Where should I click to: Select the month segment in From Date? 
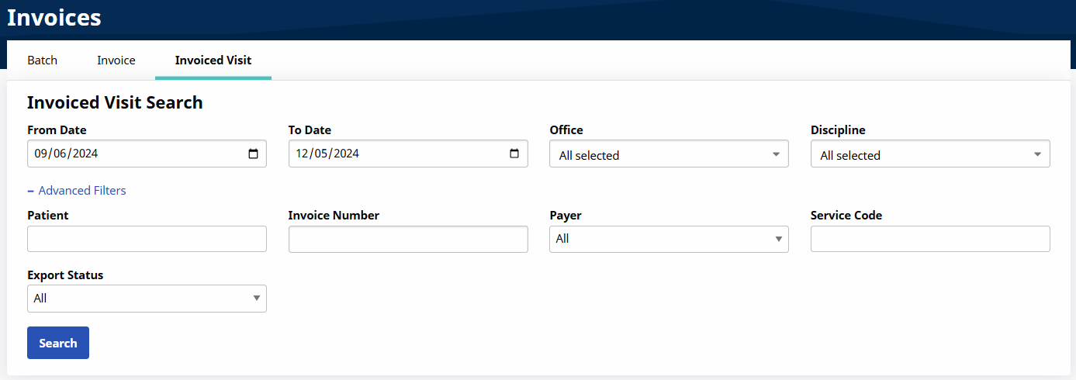[41, 154]
